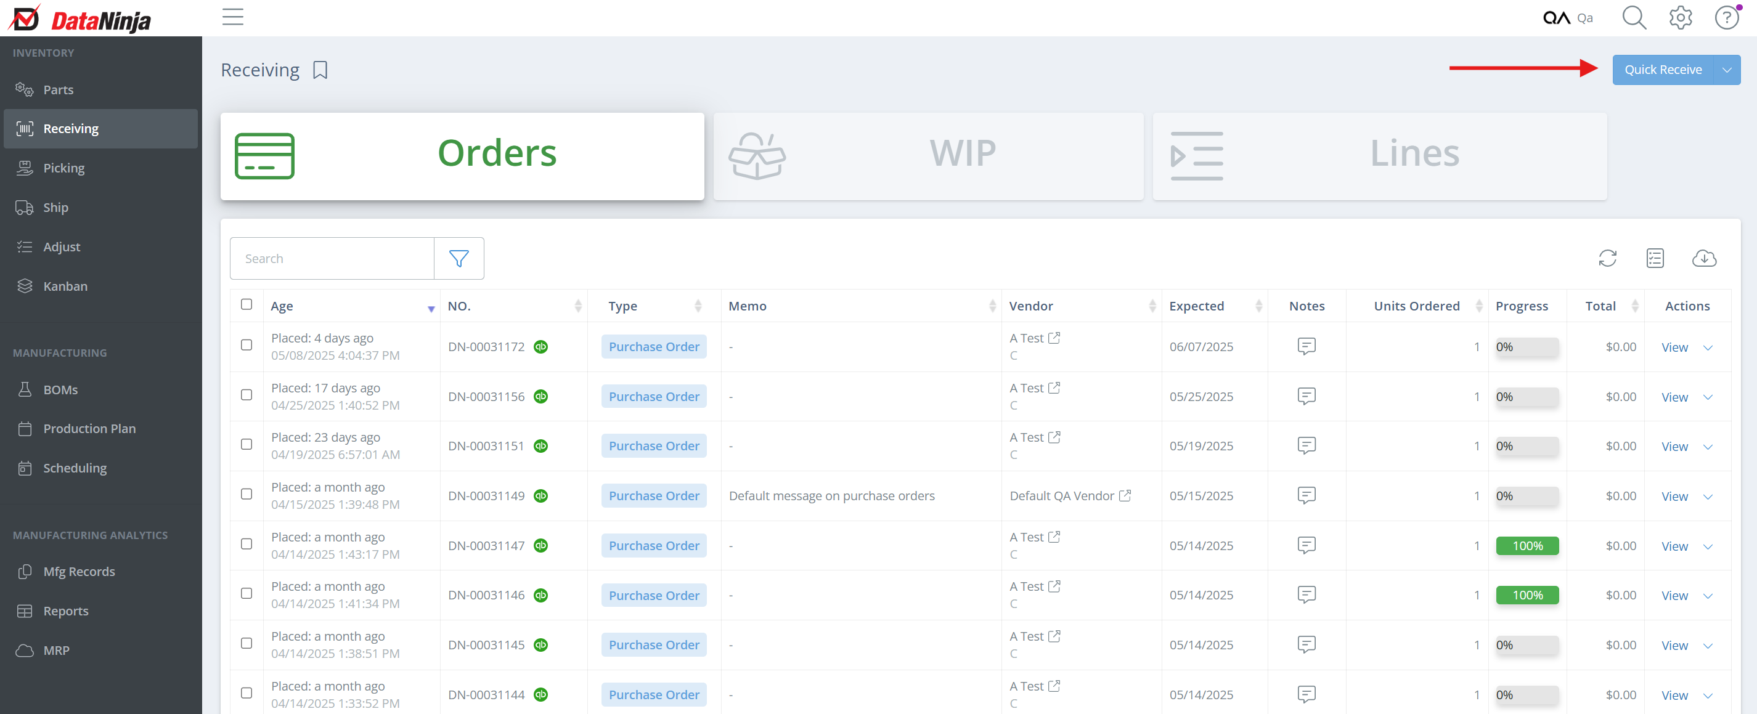This screenshot has width=1757, height=714.
Task: Click the Quick Receive button
Action: click(1662, 70)
